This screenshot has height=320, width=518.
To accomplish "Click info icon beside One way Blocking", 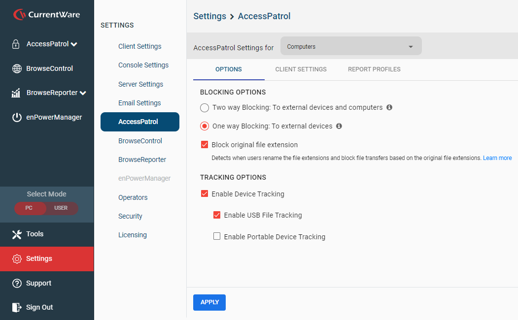I will pos(339,126).
